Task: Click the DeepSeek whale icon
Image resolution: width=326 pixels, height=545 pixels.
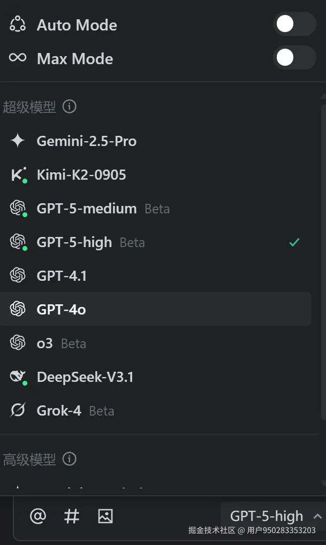Action: tap(18, 378)
